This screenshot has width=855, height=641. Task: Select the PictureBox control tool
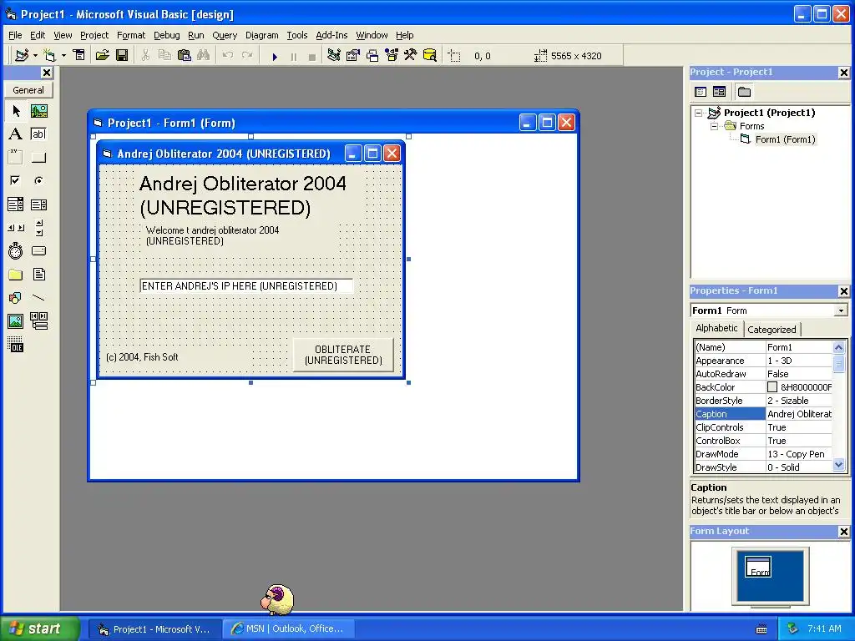[38, 111]
